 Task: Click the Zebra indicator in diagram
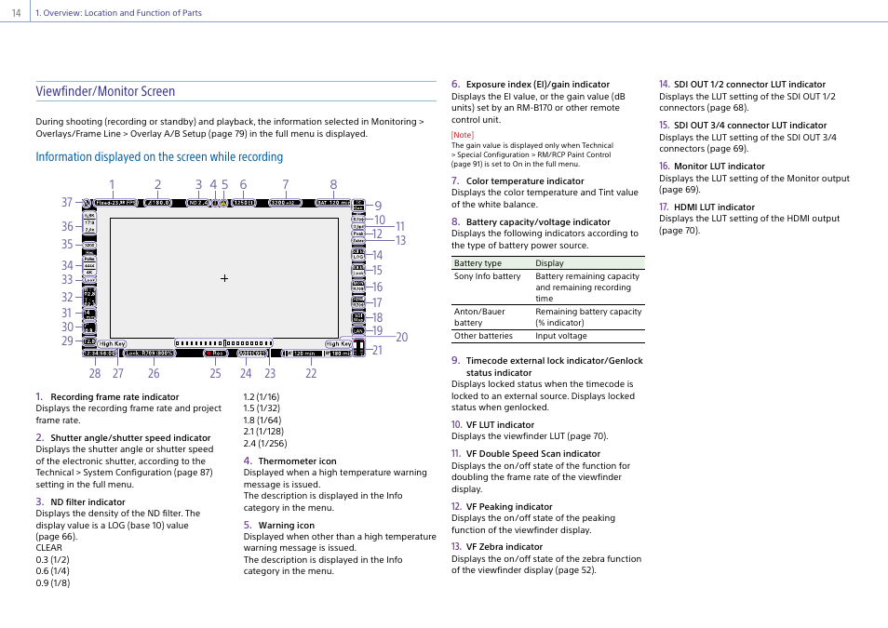pos(358,241)
